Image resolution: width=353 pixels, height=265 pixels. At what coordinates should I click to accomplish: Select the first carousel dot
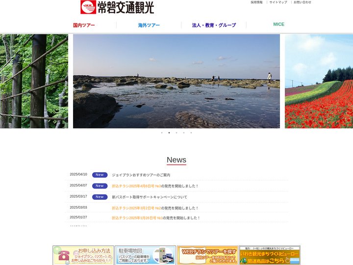162,132
